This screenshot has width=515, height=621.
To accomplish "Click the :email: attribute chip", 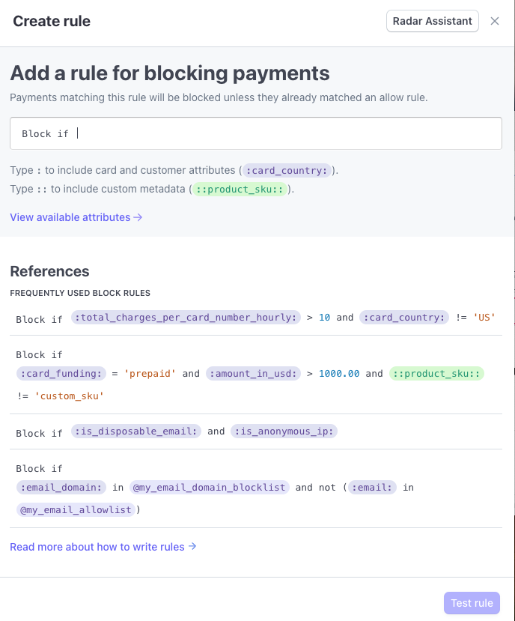I will tap(373, 487).
